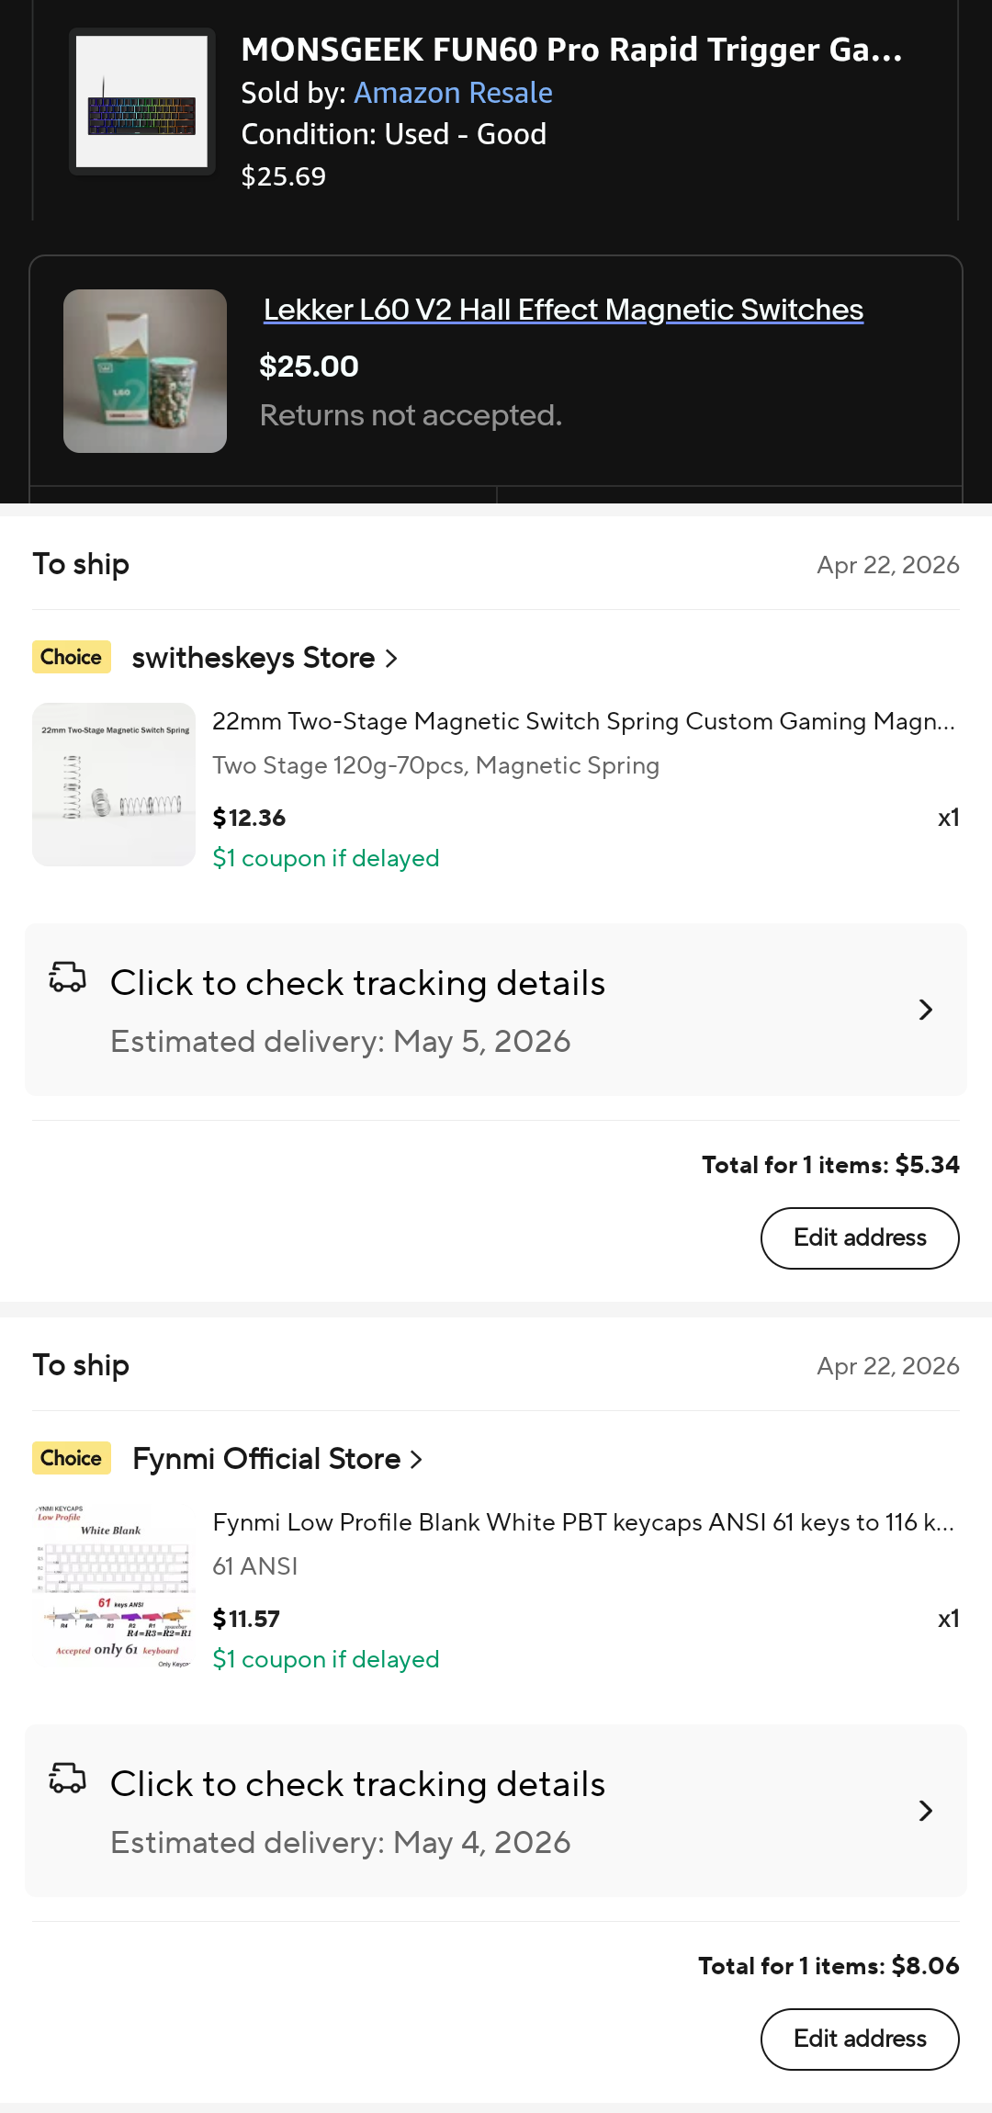Open the Fynmi Low Profile keycaps title
This screenshot has height=2113, width=992.
[x=583, y=1522]
